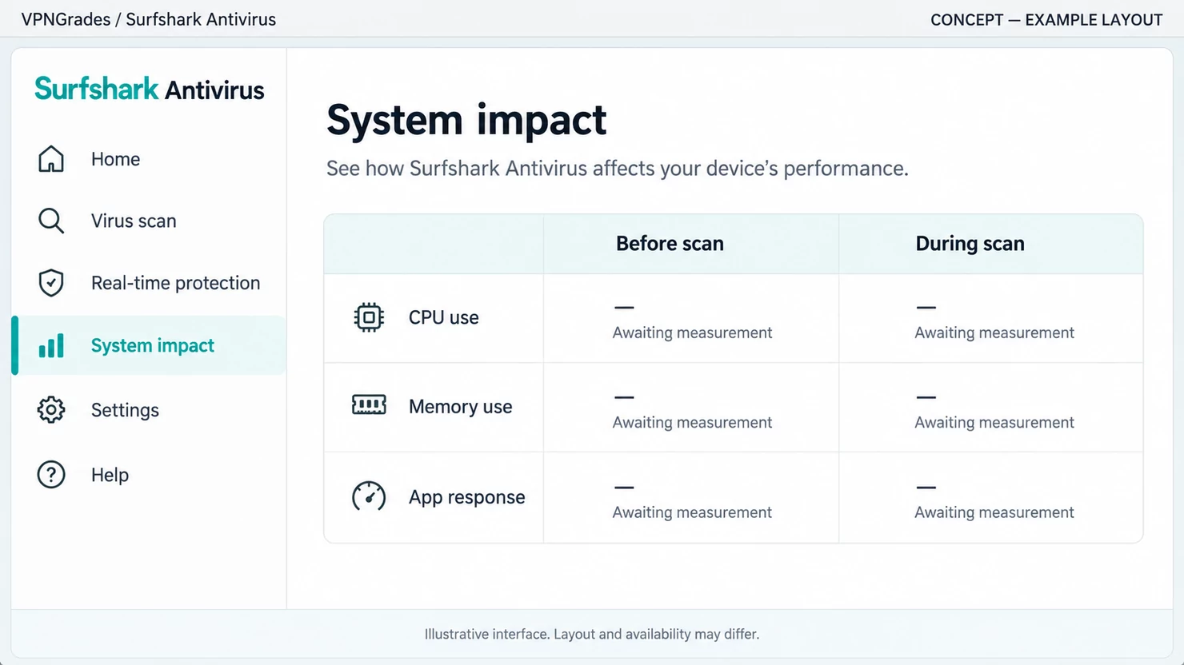Click Memory use During scan Awaiting measurement

[x=994, y=422]
